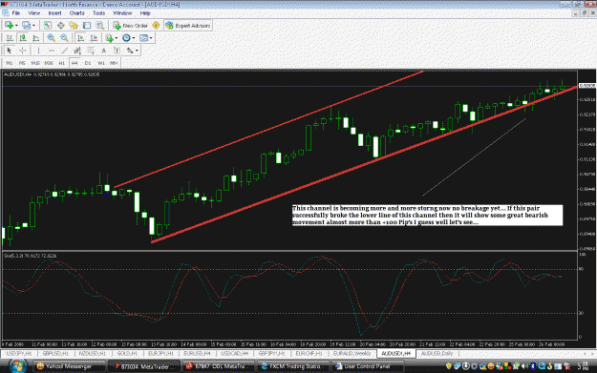Switch to Bar Chart view icon
The image size is (597, 373).
click(x=10, y=38)
